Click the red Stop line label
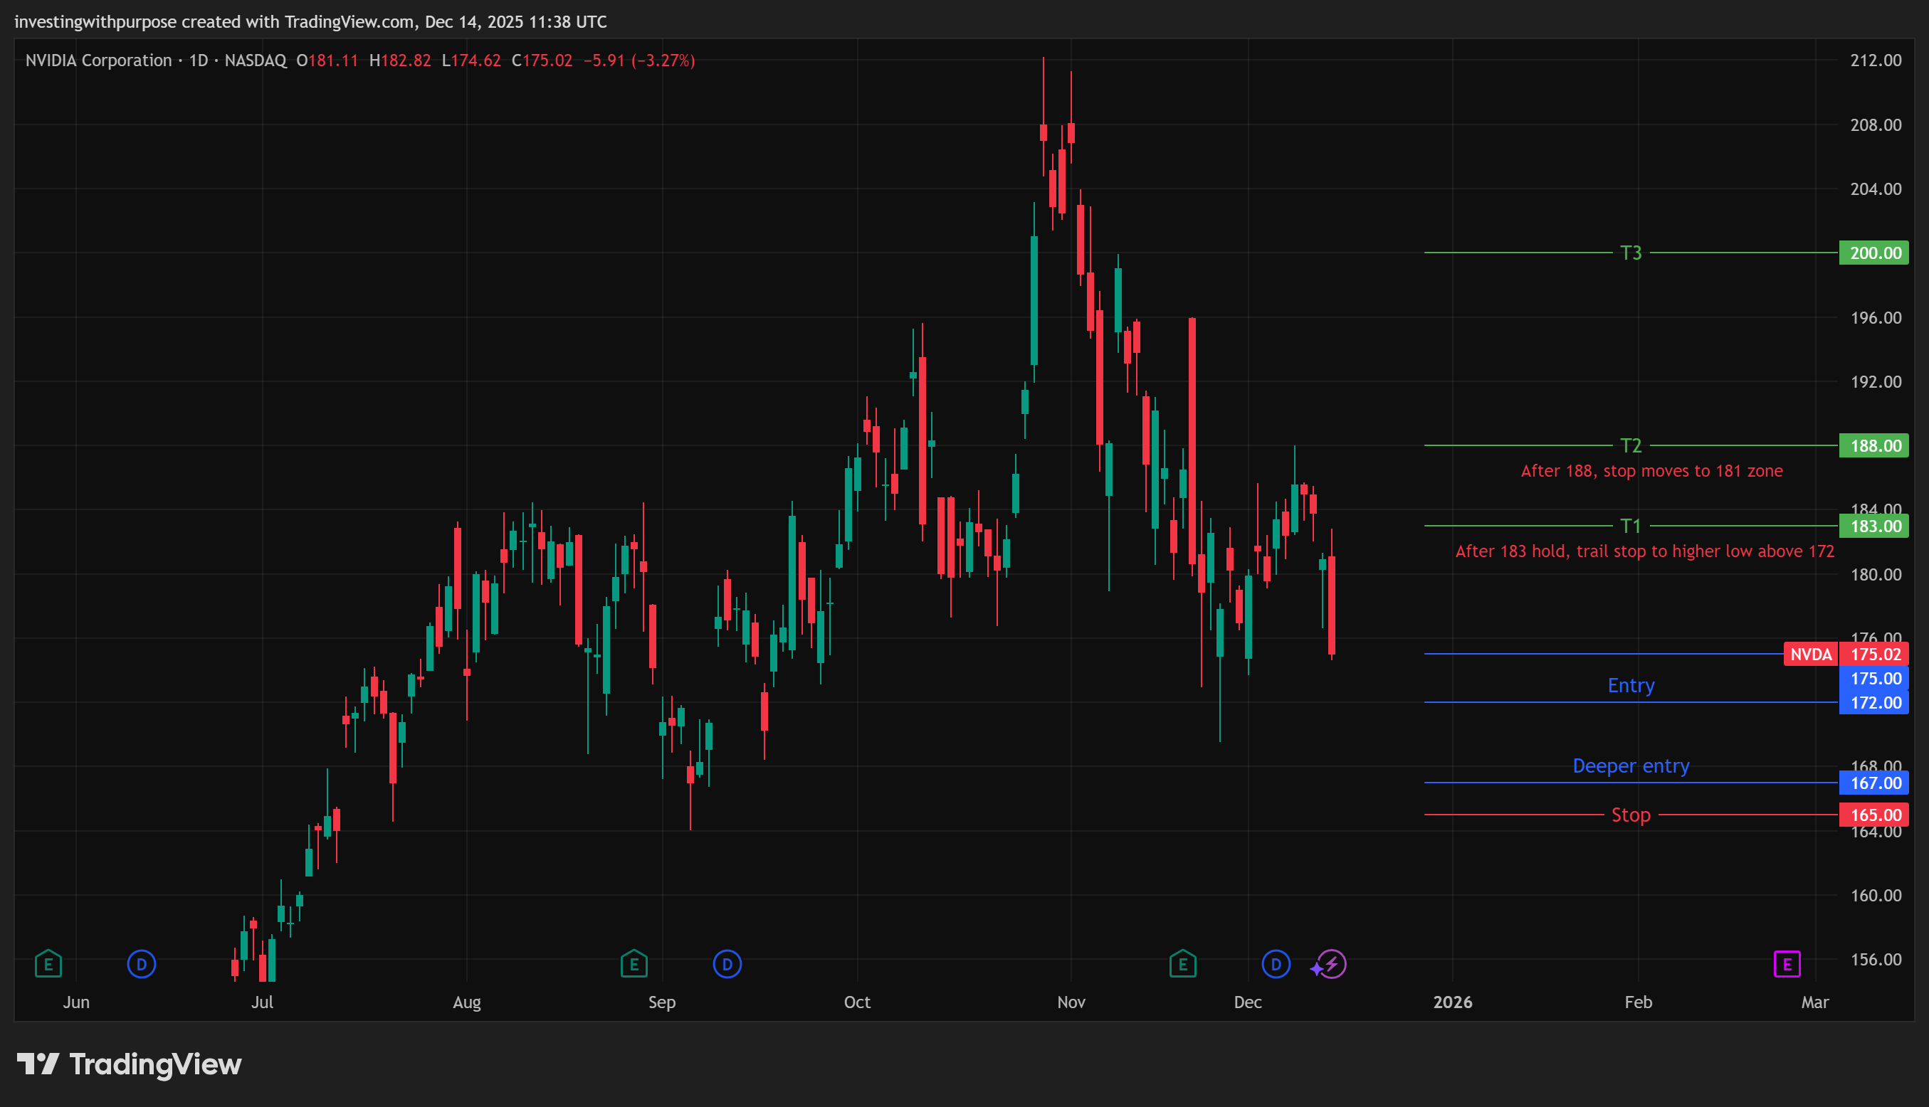The image size is (1929, 1107). tap(1630, 815)
